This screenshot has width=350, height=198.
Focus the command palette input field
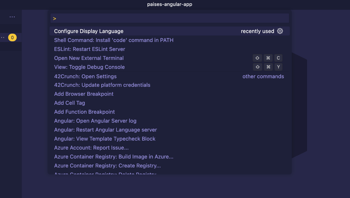point(170,18)
